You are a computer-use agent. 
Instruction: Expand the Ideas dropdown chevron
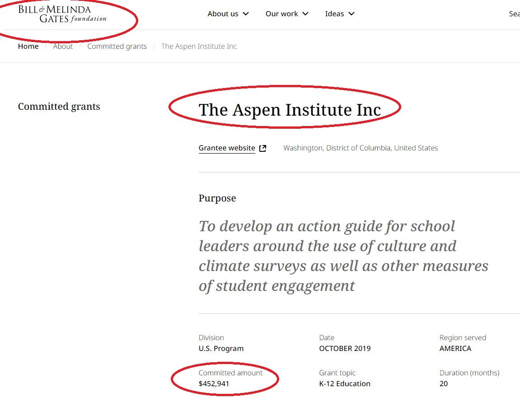tap(351, 14)
